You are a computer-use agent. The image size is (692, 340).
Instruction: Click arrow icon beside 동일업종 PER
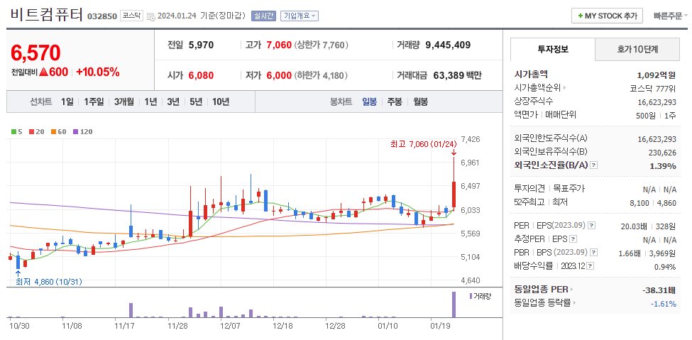coord(571,290)
